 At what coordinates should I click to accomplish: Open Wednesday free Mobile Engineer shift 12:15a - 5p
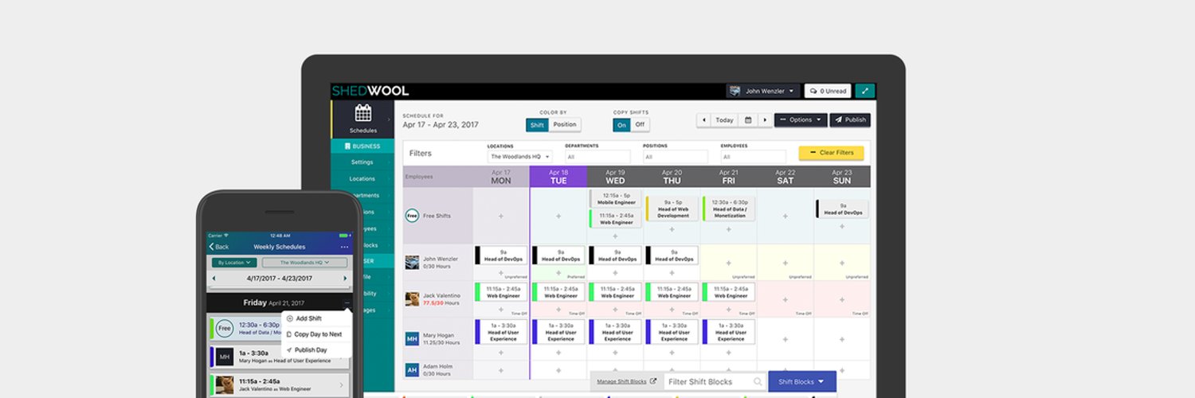(615, 198)
